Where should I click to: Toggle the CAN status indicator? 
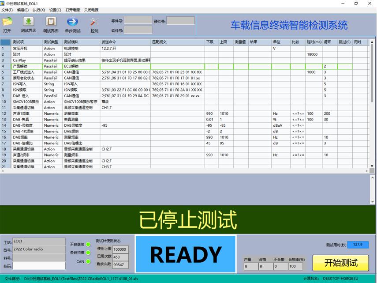[x=88, y=261]
